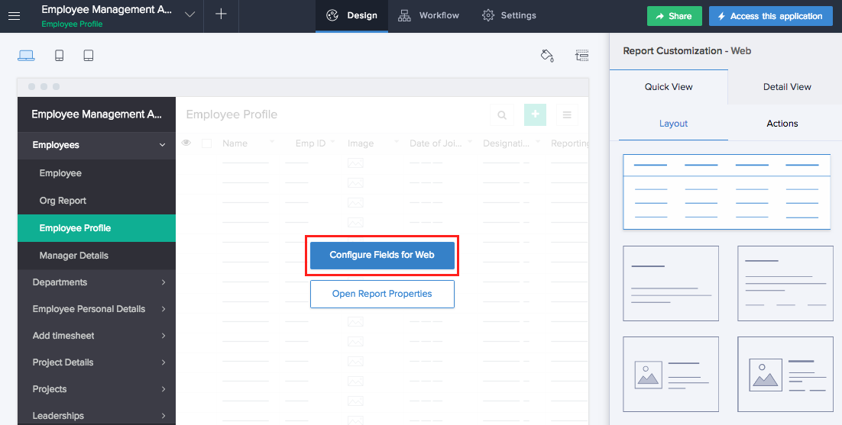Switch to the Design tab
This screenshot has height=425, width=842.
coord(351,15)
